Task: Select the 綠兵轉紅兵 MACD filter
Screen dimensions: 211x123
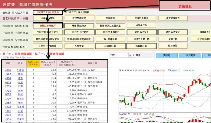Action: [x=141, y=46]
